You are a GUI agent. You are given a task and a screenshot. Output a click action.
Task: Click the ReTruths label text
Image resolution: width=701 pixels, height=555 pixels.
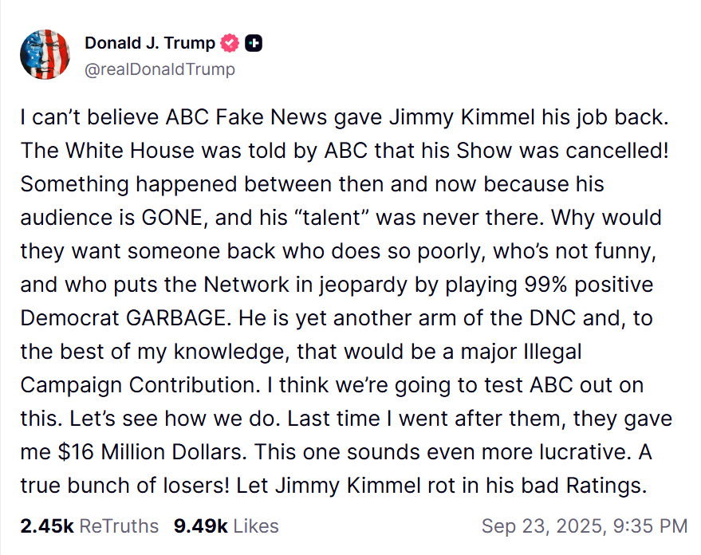click(x=119, y=526)
